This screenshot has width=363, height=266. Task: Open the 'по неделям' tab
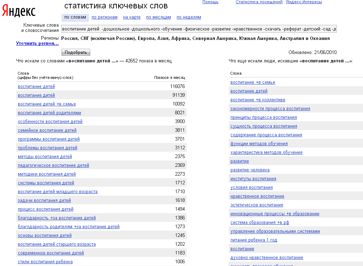tap(188, 17)
